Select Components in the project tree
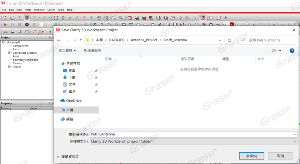The image size is (300, 164). click(21, 46)
